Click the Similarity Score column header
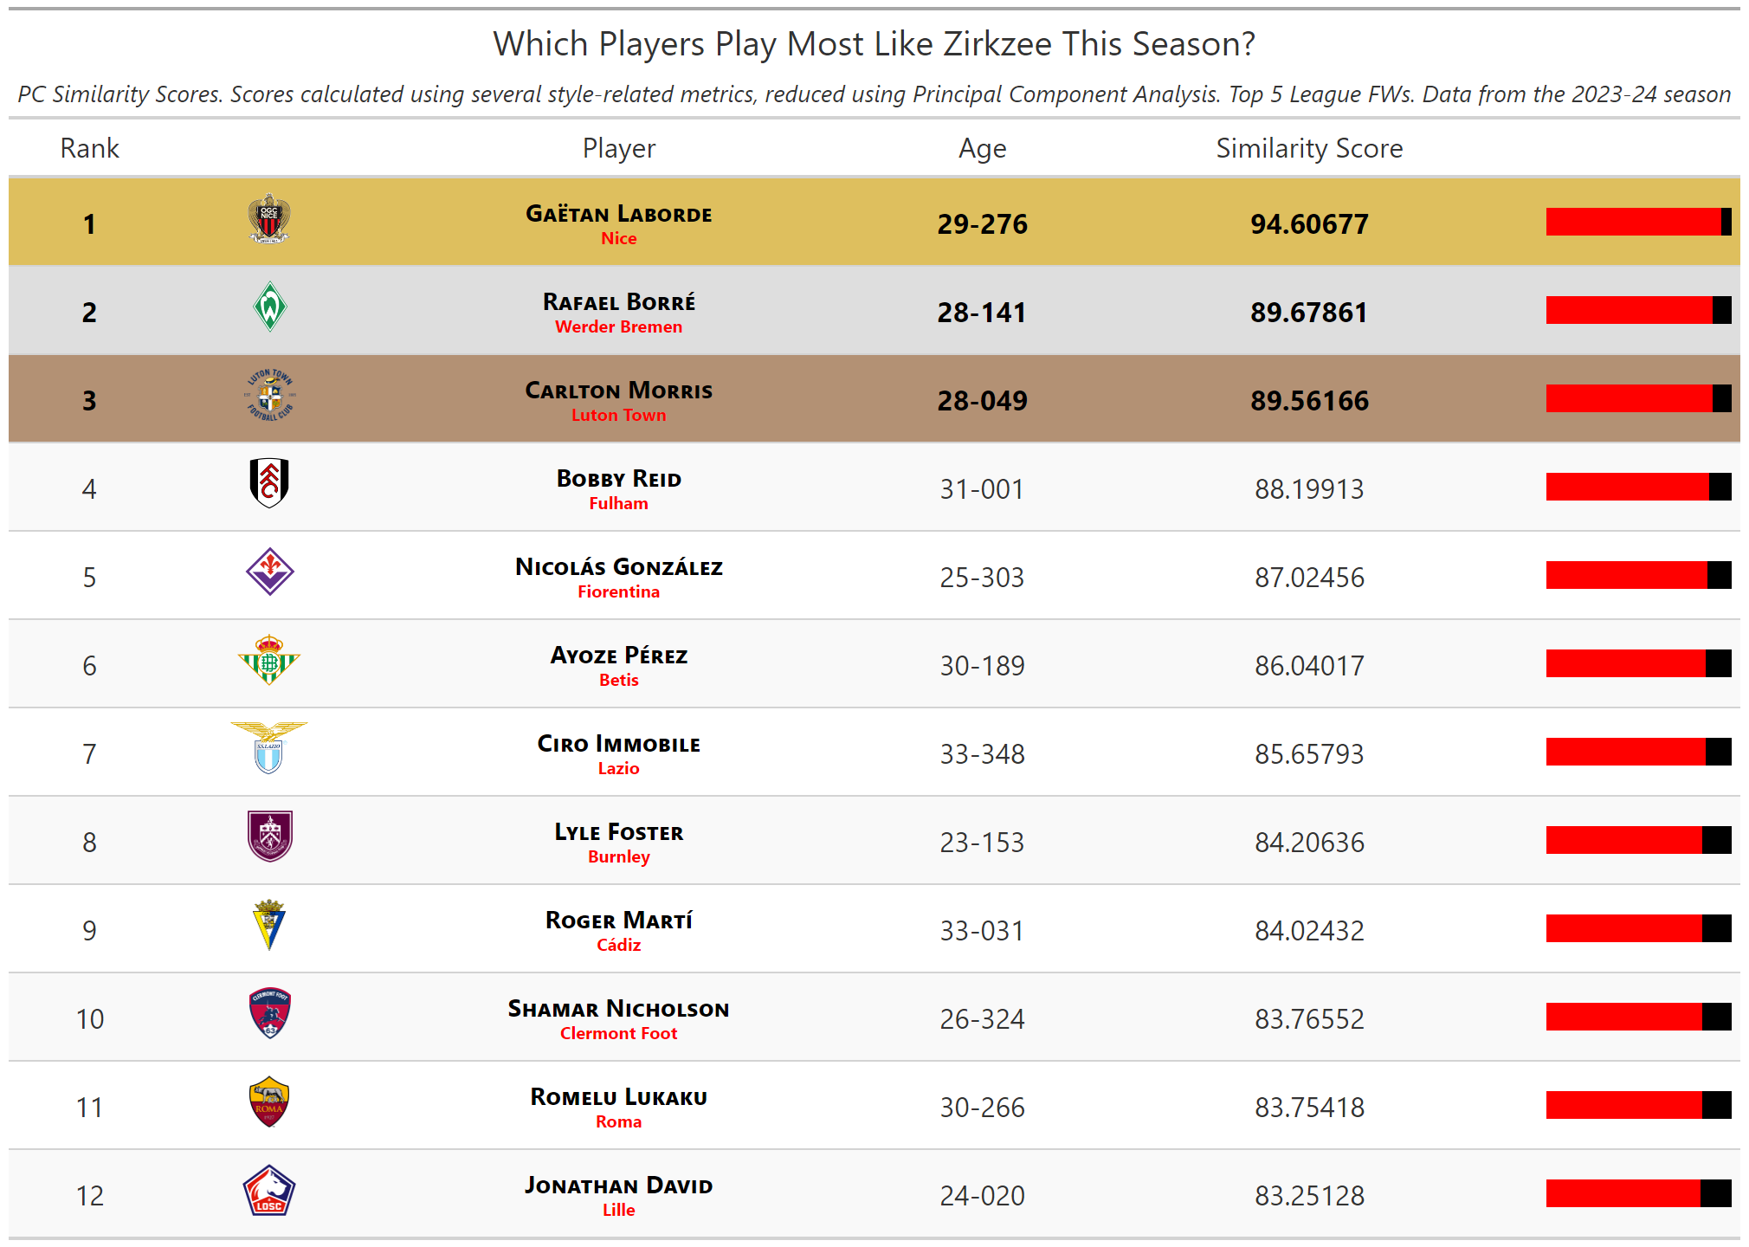Image resolution: width=1749 pixels, height=1247 pixels. [x=1309, y=148]
